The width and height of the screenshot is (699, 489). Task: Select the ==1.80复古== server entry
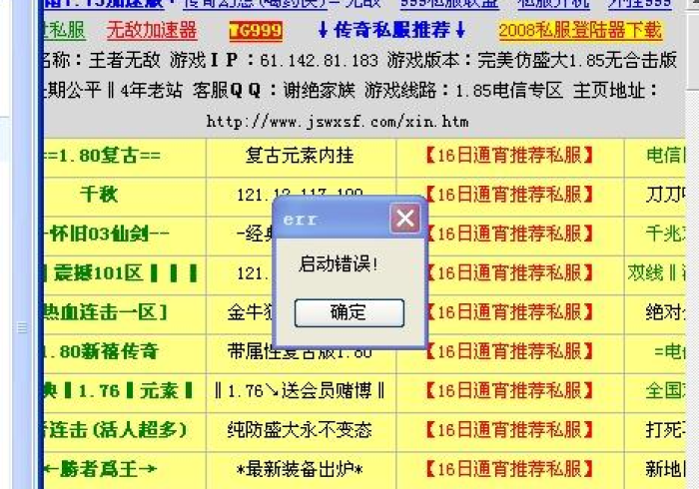[103, 156]
